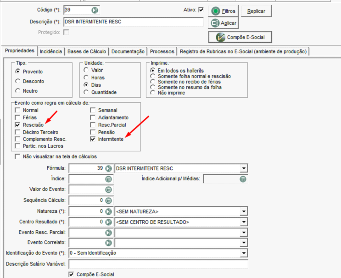This screenshot has height=278, width=341.
Task: Select the Propriedades tab
Action: (x=20, y=50)
